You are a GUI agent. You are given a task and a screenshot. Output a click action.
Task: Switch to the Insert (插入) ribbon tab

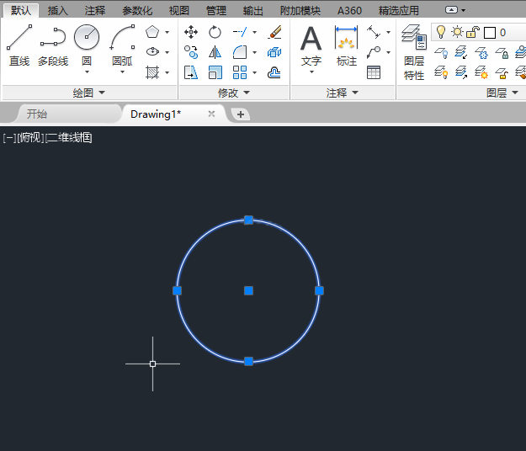click(x=58, y=11)
